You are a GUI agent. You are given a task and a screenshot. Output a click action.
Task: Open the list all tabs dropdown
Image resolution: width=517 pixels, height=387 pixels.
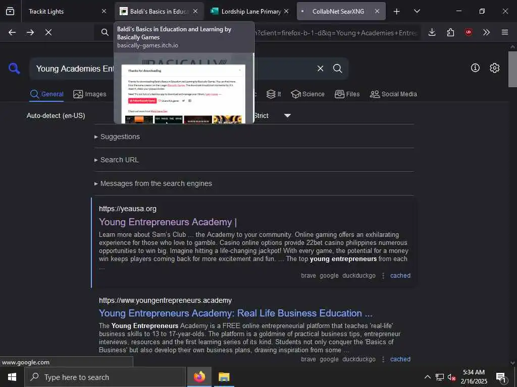pos(417,12)
